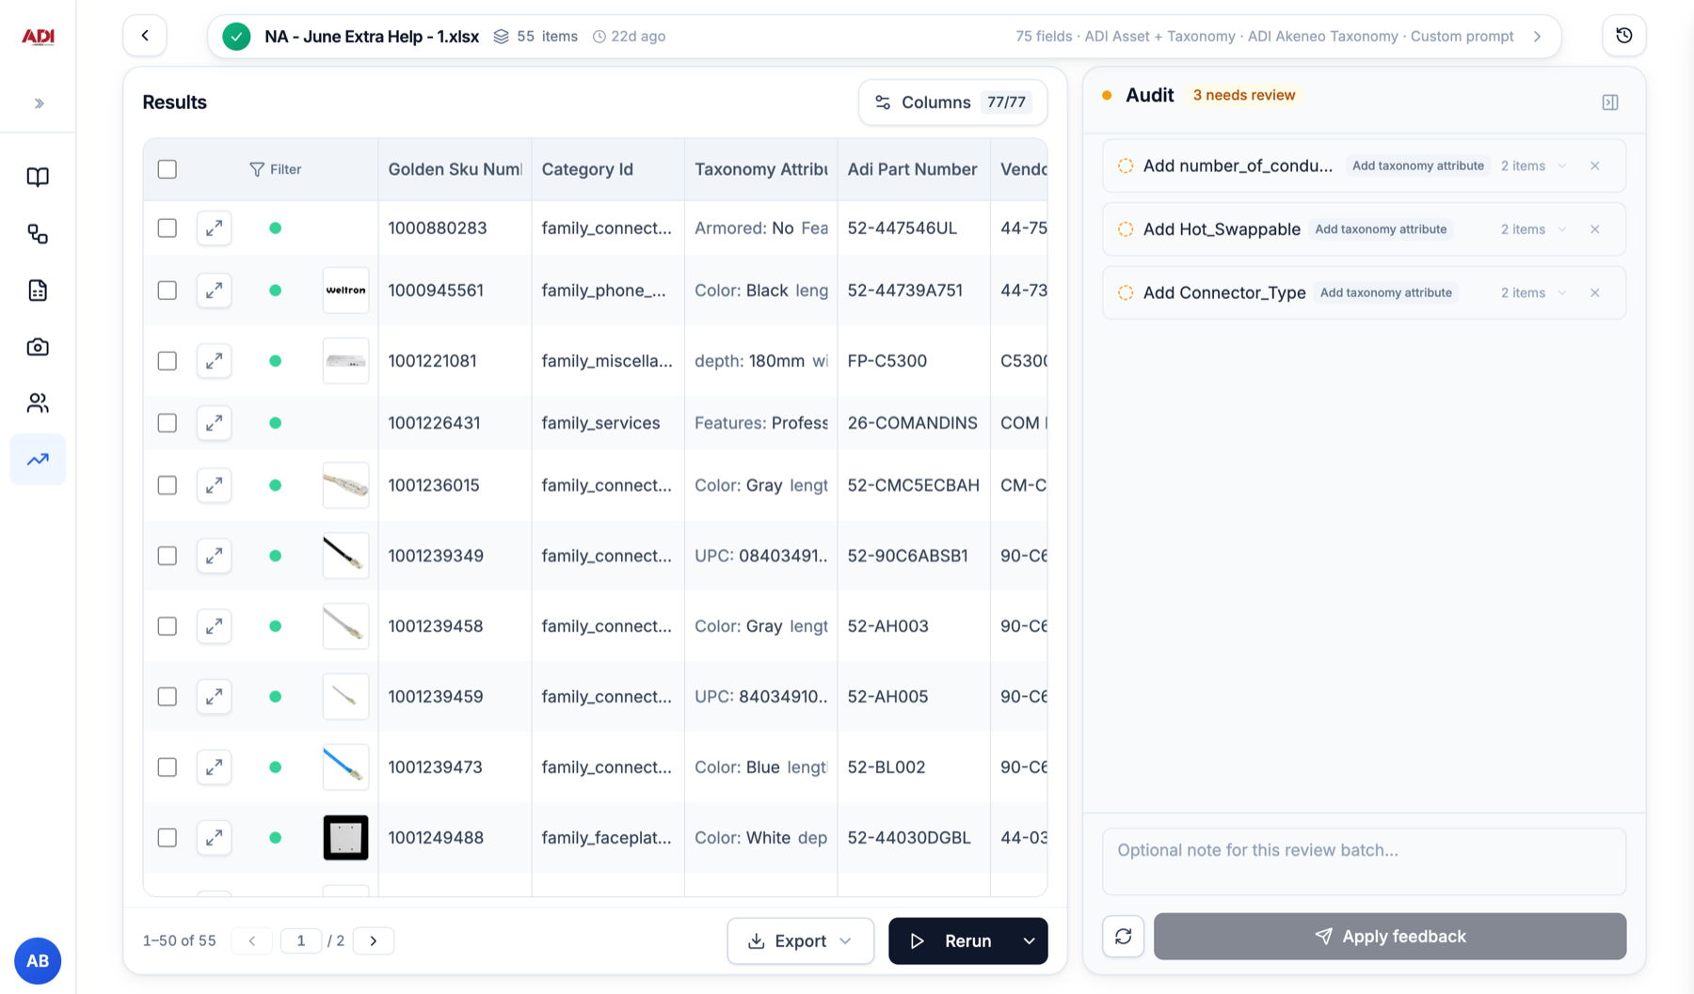Expand the sidebar with double chevron
Viewport: 1694px width, 994px height.
click(x=39, y=103)
